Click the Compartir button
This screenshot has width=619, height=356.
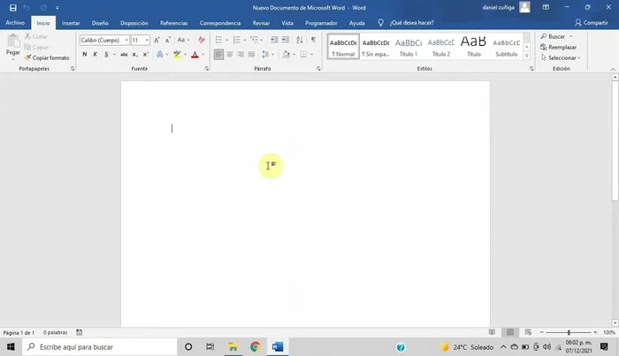click(x=592, y=23)
